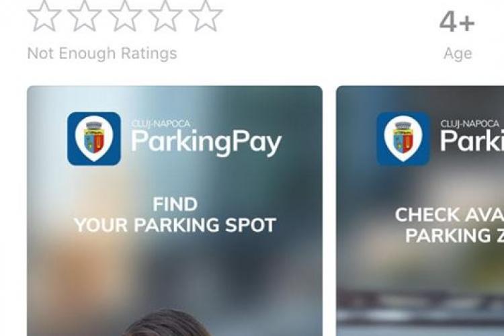Click the 'CHECK AVA' heading text
Image resolution: width=504 pixels, height=336 pixels.
450,215
